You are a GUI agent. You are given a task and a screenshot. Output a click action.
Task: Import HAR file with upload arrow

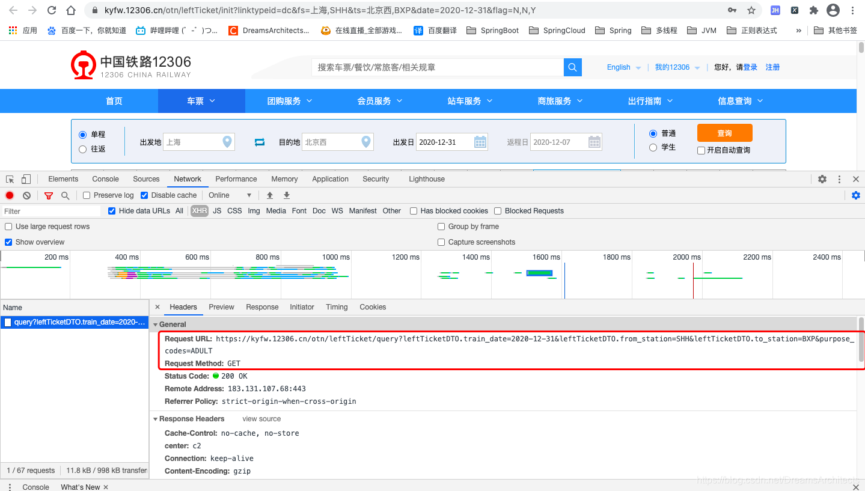(x=270, y=195)
